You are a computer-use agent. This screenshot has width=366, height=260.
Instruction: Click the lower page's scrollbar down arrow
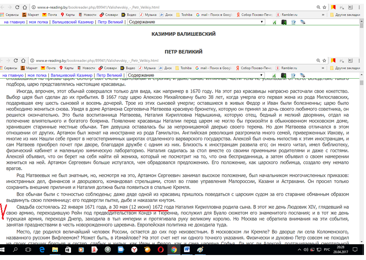click(x=361, y=242)
